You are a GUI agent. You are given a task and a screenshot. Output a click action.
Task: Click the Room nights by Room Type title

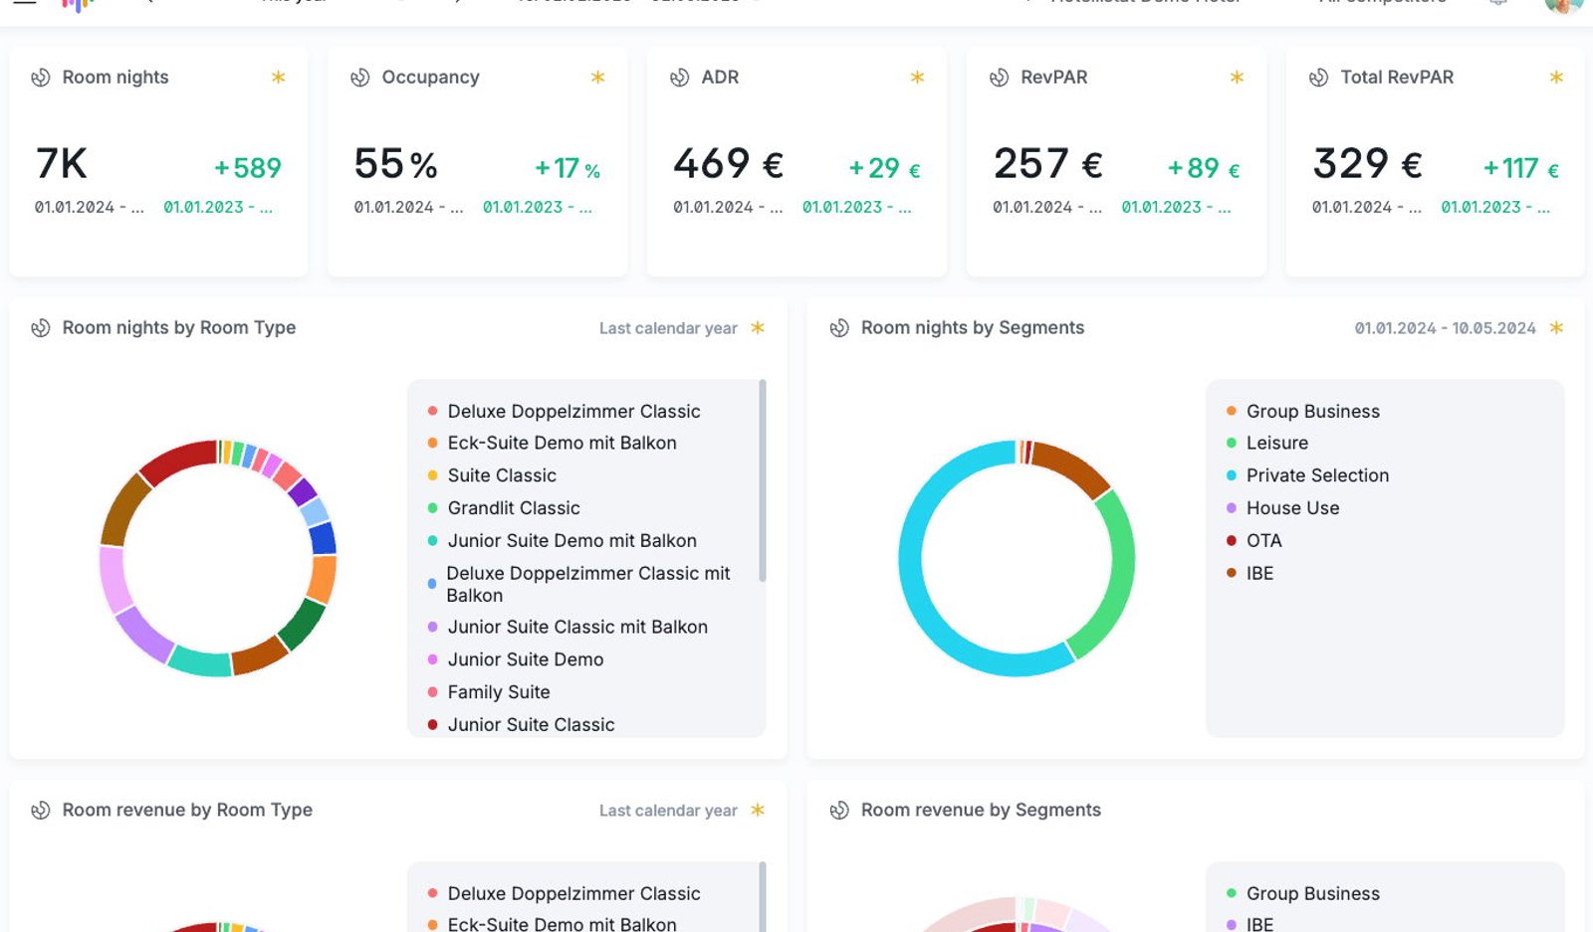tap(179, 327)
